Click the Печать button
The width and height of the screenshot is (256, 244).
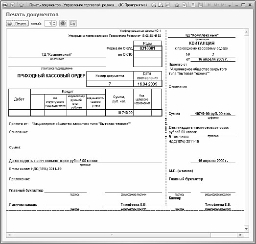point(18,24)
